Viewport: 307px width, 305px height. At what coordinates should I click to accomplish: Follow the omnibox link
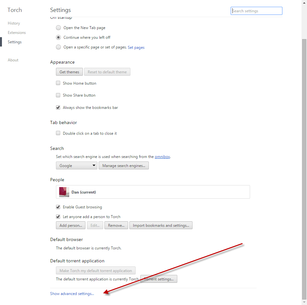(162, 157)
